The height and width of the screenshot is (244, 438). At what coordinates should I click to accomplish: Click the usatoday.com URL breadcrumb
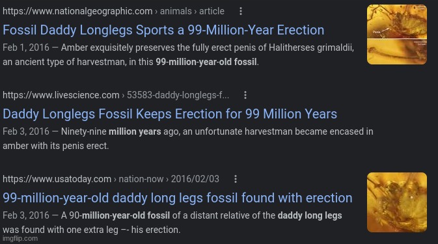click(x=57, y=179)
